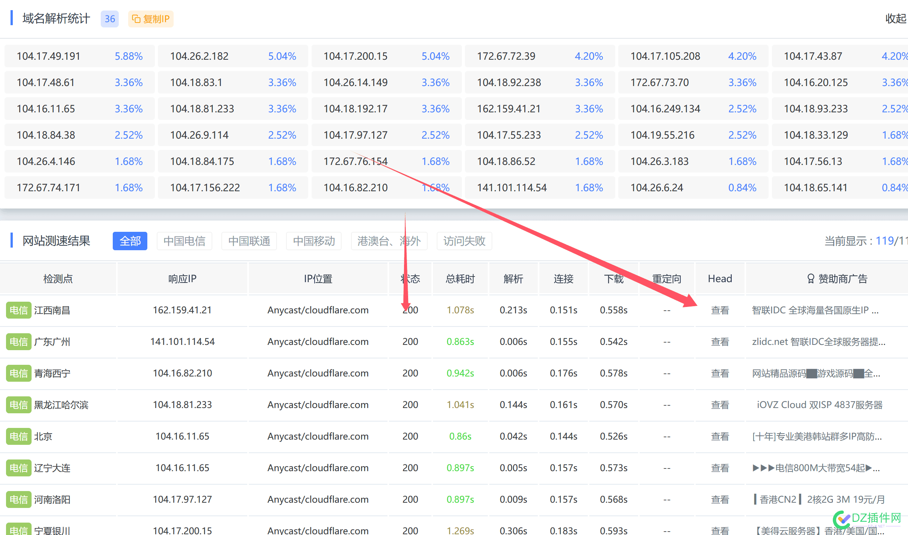Click the 复制IP copy button
Image resolution: width=908 pixels, height=535 pixels.
coord(151,19)
